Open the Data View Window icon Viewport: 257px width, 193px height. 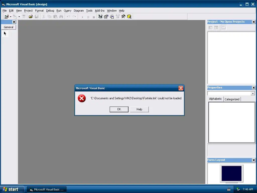pos(129,17)
